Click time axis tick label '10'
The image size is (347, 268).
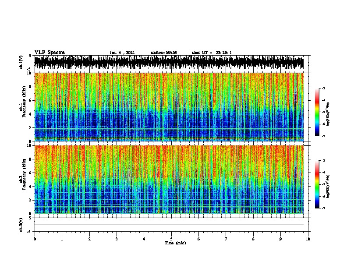(308, 239)
